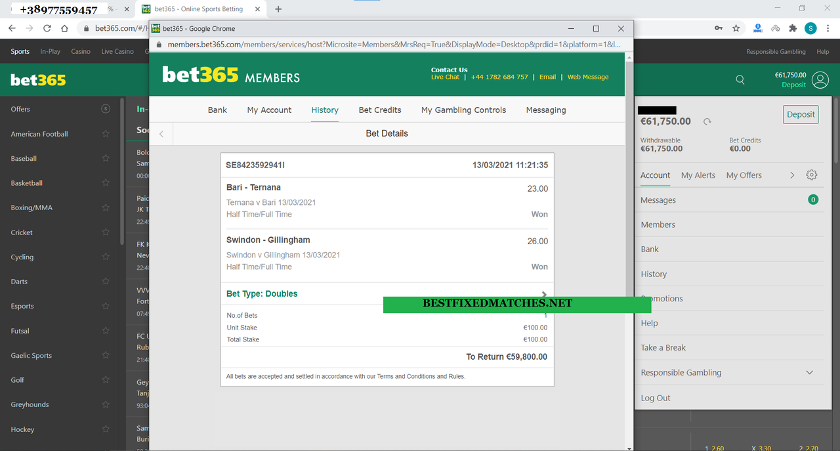Favourite American Football with its star

coord(106,134)
